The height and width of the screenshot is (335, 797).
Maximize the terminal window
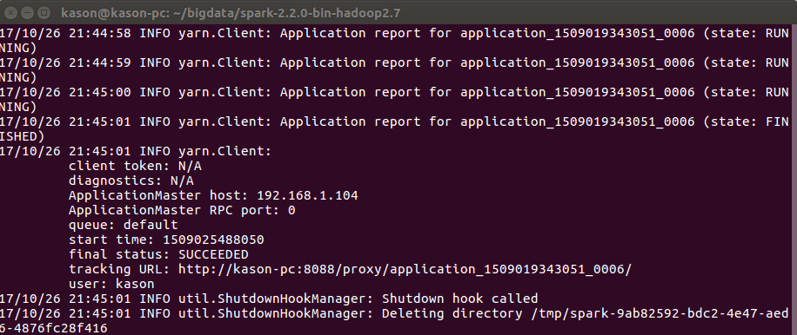44,12
